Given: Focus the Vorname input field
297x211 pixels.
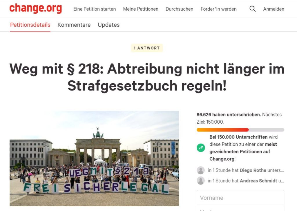Looking at the screenshot, I should click(x=240, y=198).
